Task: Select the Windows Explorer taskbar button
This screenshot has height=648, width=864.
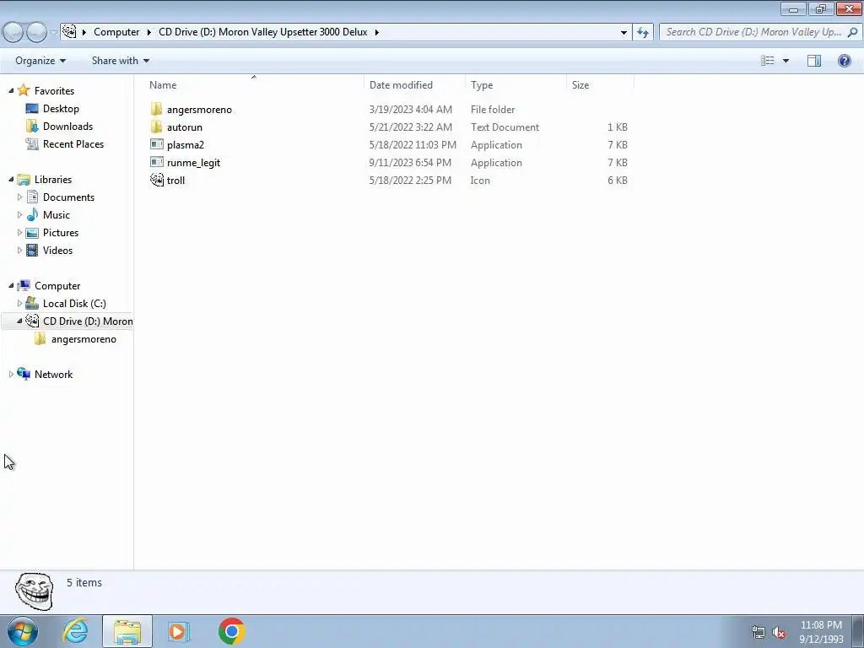Action: 127,631
